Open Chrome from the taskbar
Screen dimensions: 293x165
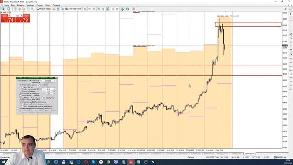coord(109,162)
